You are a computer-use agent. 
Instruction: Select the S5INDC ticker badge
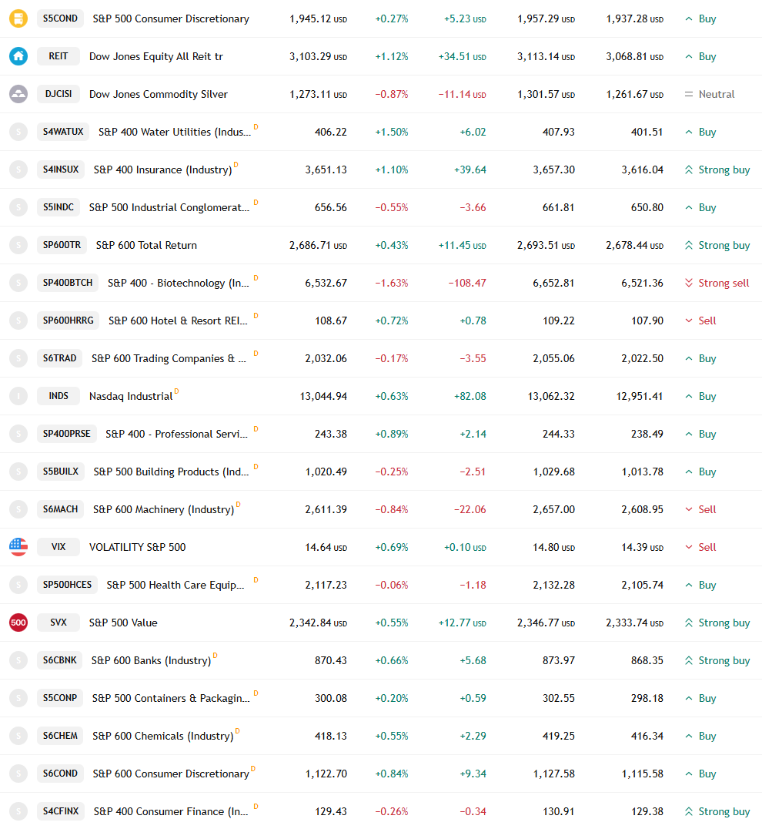pyautogui.click(x=58, y=207)
